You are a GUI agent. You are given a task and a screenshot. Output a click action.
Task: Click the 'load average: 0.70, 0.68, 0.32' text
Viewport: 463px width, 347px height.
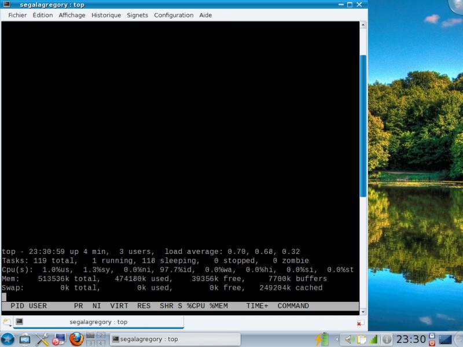tap(232, 252)
